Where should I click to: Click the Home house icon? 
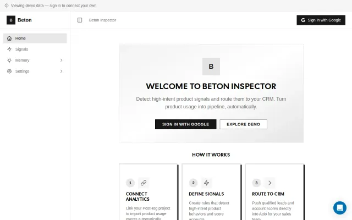pos(9,38)
